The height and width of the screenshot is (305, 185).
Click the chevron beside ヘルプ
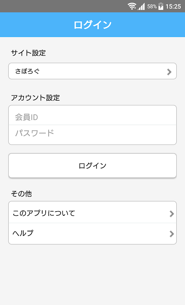171,234
